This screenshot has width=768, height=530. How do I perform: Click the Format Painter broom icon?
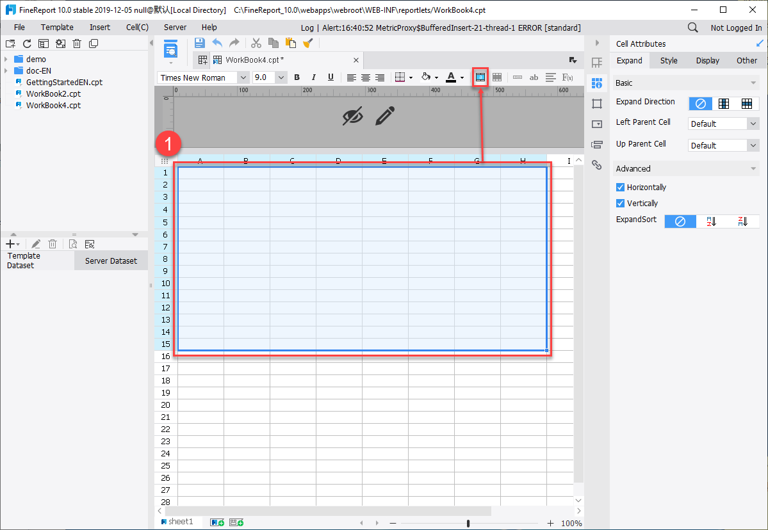pyautogui.click(x=308, y=43)
